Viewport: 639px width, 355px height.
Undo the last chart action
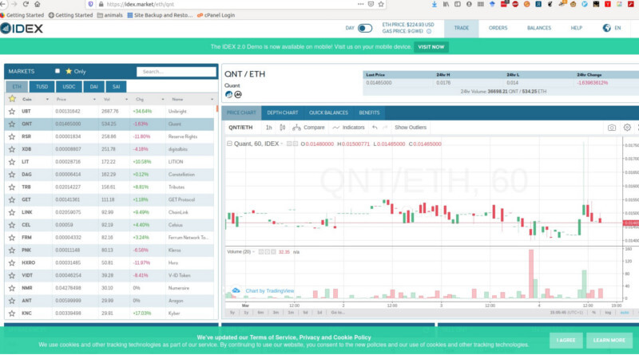[375, 128]
